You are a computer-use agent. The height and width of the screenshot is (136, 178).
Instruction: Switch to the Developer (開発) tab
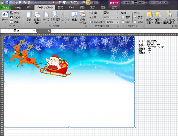tap(103, 8)
